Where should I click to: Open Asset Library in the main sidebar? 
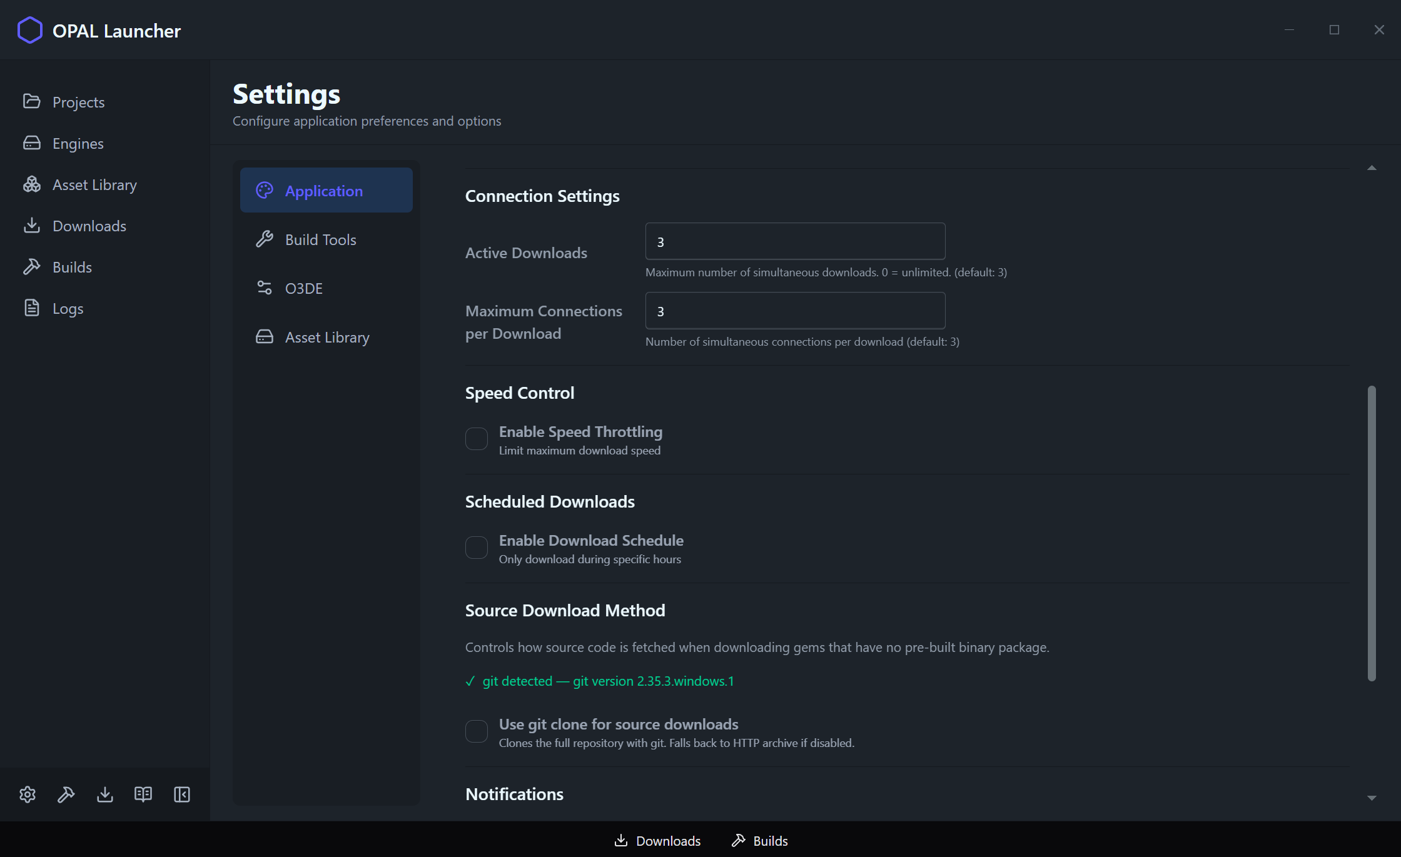tap(104, 184)
